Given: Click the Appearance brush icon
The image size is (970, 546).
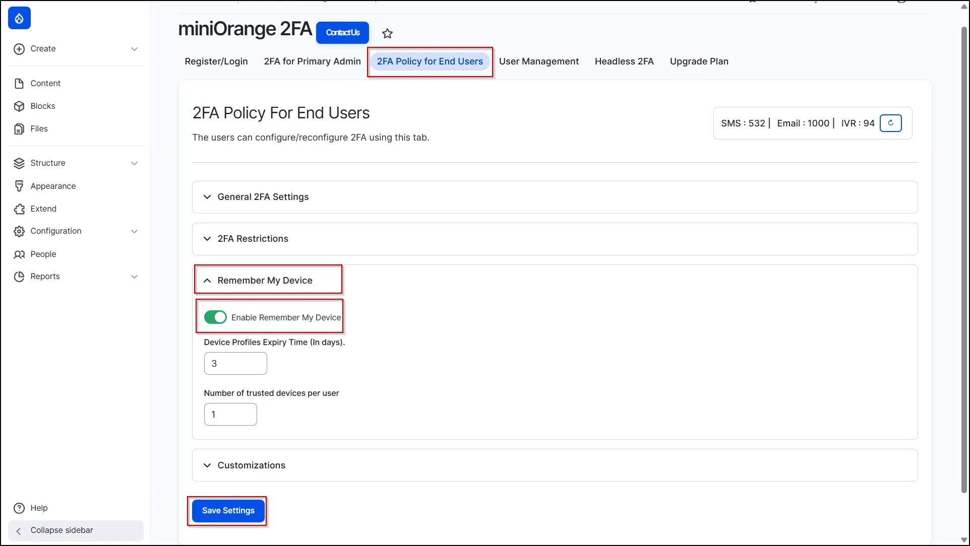Looking at the screenshot, I should [x=19, y=186].
